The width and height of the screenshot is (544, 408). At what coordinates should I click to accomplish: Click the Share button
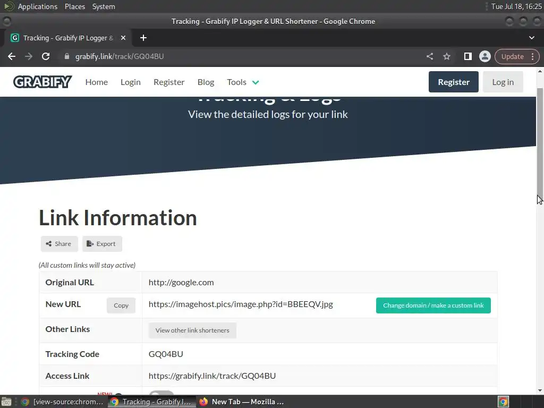click(x=59, y=244)
